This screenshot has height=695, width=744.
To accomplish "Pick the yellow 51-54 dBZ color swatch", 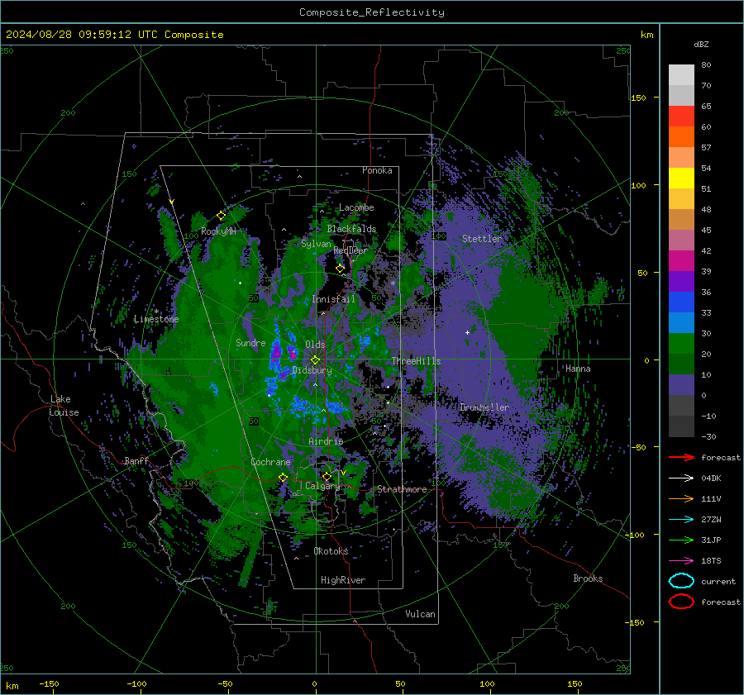I will click(x=681, y=179).
